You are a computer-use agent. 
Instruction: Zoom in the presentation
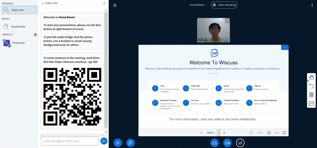[269, 133]
